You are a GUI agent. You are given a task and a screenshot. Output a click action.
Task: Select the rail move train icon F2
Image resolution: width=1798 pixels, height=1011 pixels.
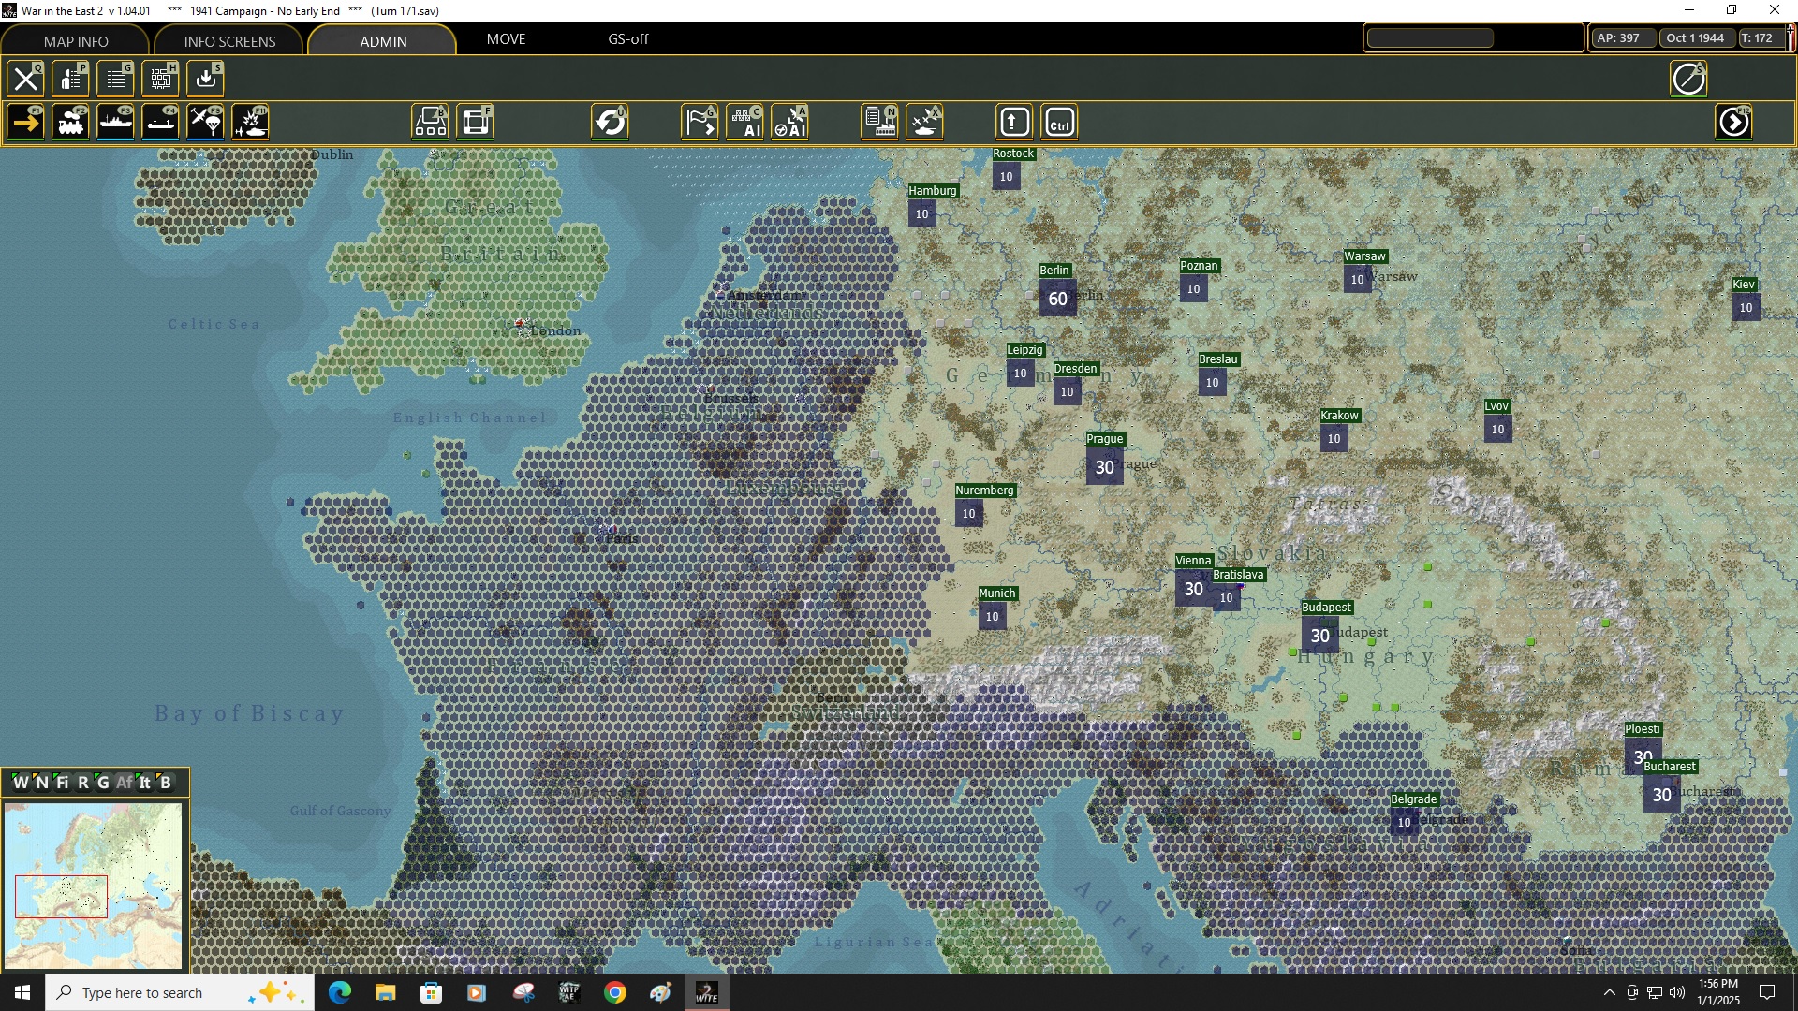[70, 123]
